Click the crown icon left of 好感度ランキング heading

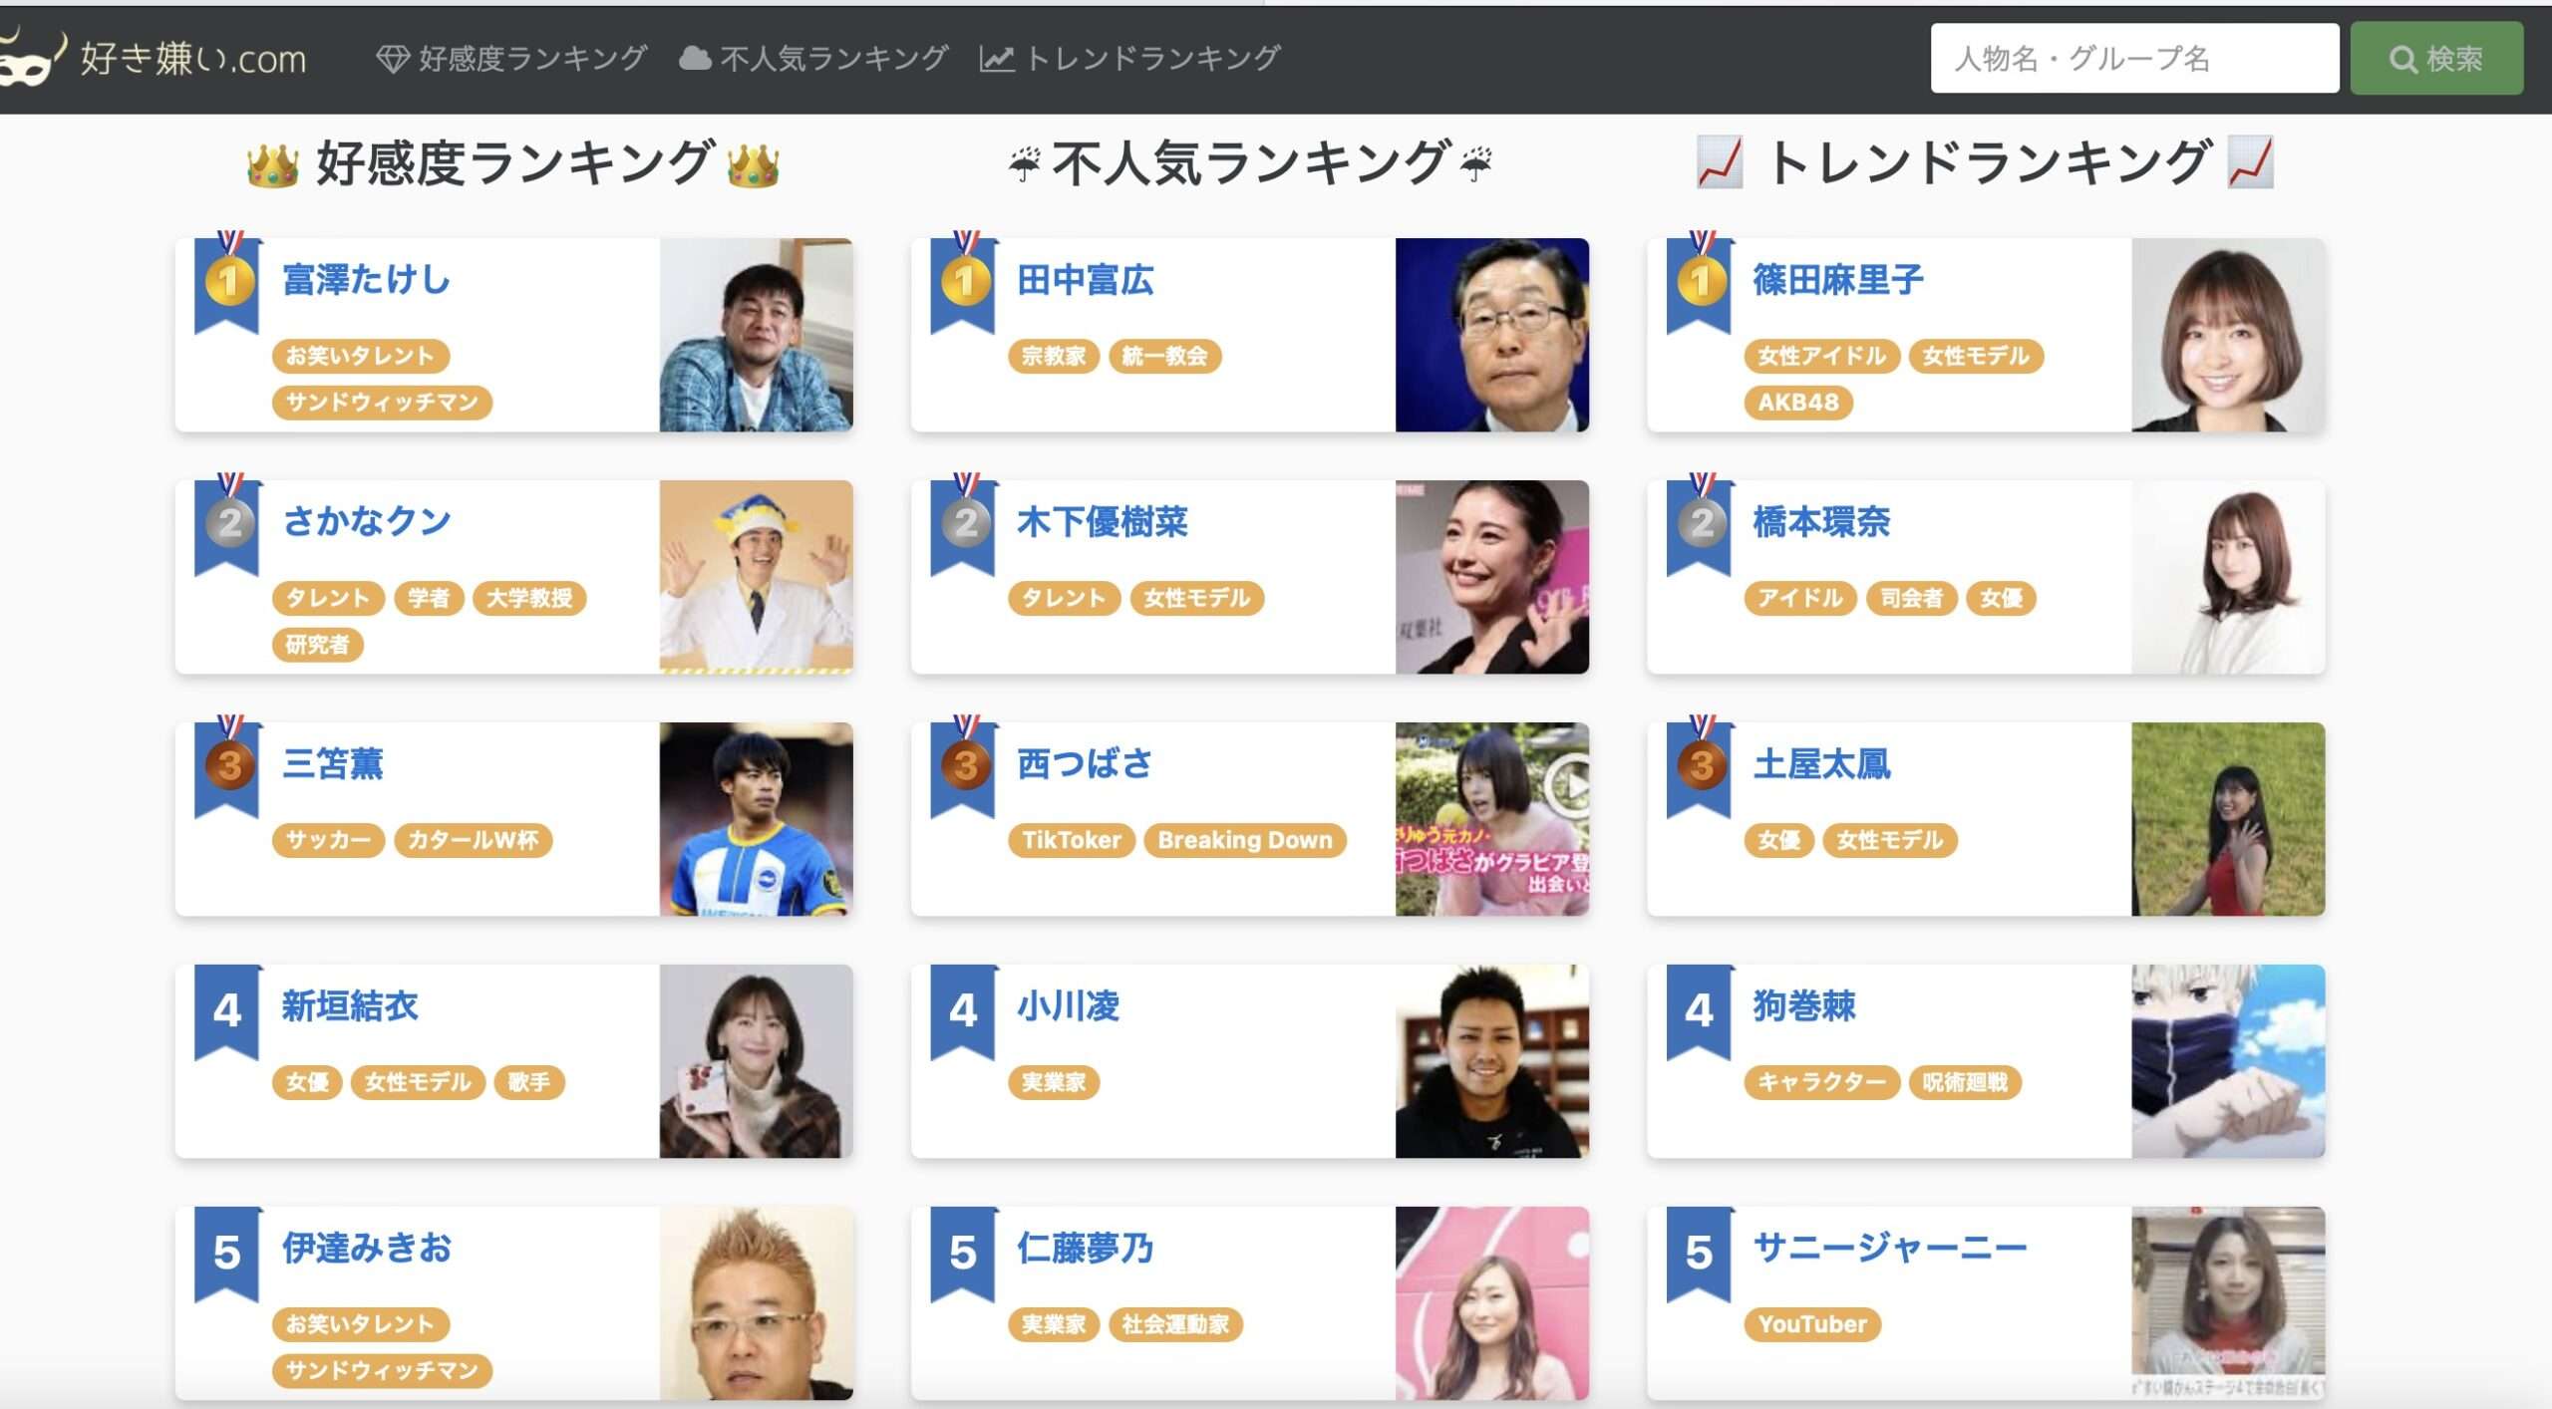(x=272, y=164)
